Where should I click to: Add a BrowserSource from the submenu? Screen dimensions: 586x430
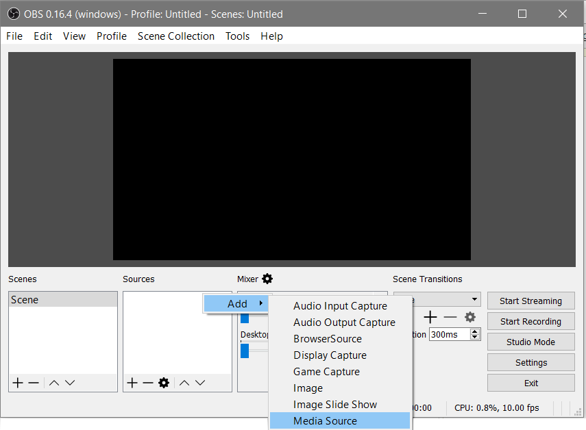pos(340,339)
